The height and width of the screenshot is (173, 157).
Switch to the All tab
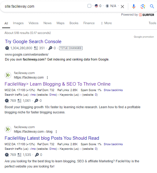tap(6, 23)
